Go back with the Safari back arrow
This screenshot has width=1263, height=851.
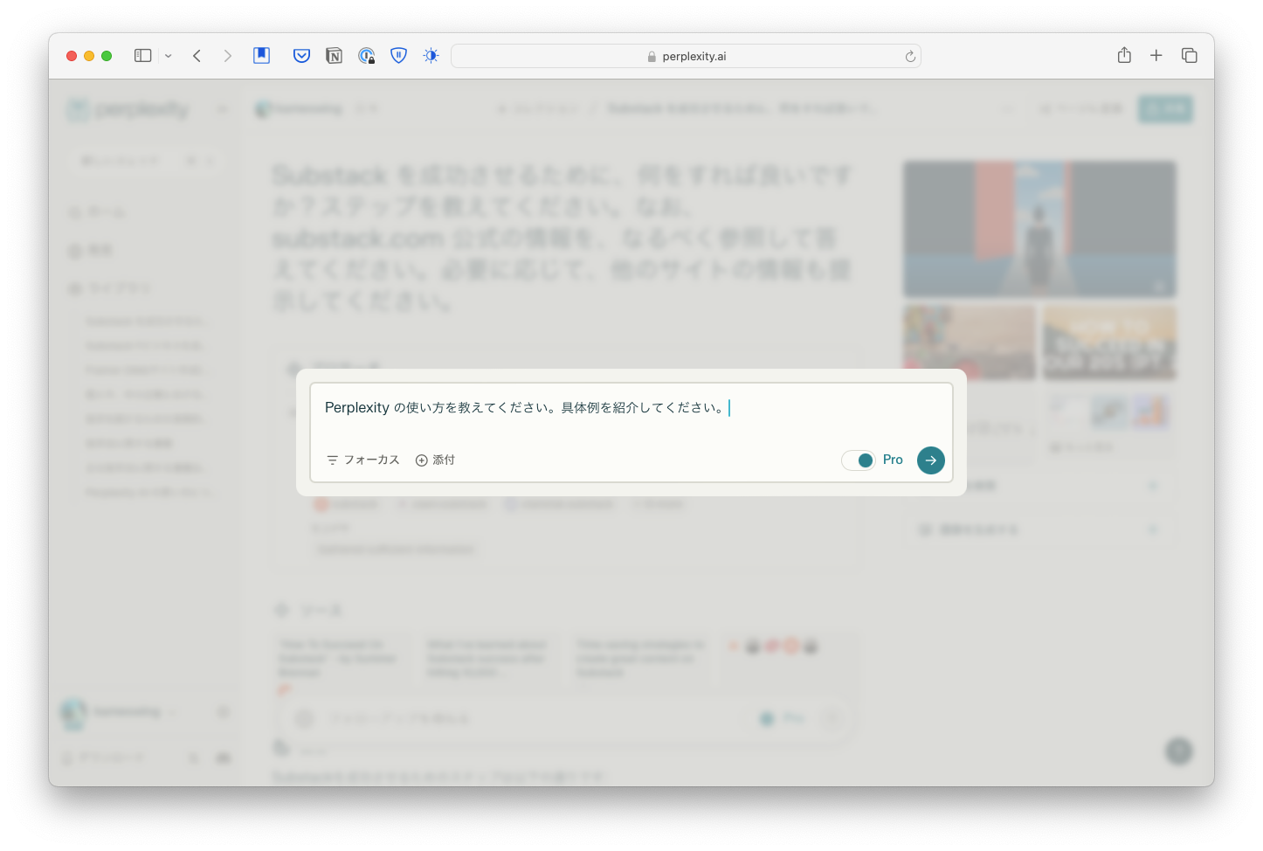pos(197,56)
